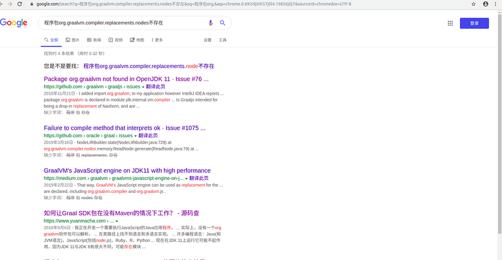Switch to the 图片 images tab

72,40
